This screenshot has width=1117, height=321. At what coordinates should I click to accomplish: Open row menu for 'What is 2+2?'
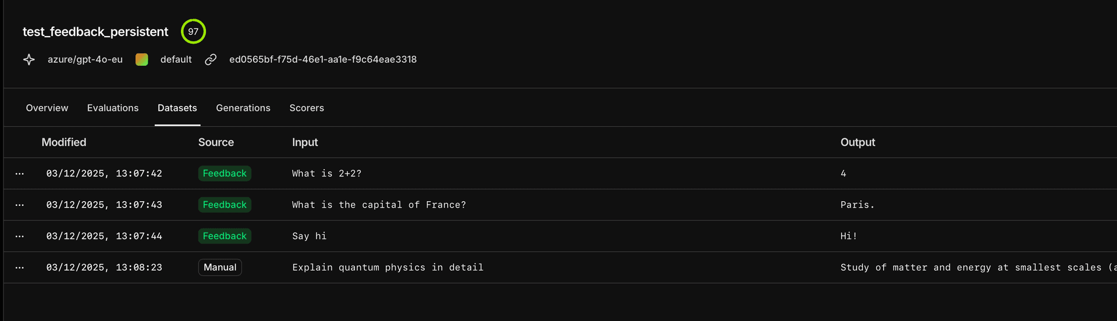[20, 173]
